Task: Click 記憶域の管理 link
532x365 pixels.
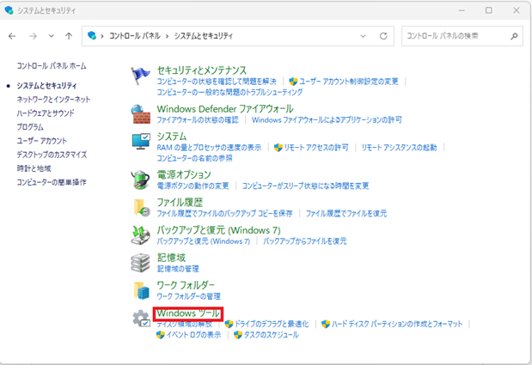Action: 178,269
